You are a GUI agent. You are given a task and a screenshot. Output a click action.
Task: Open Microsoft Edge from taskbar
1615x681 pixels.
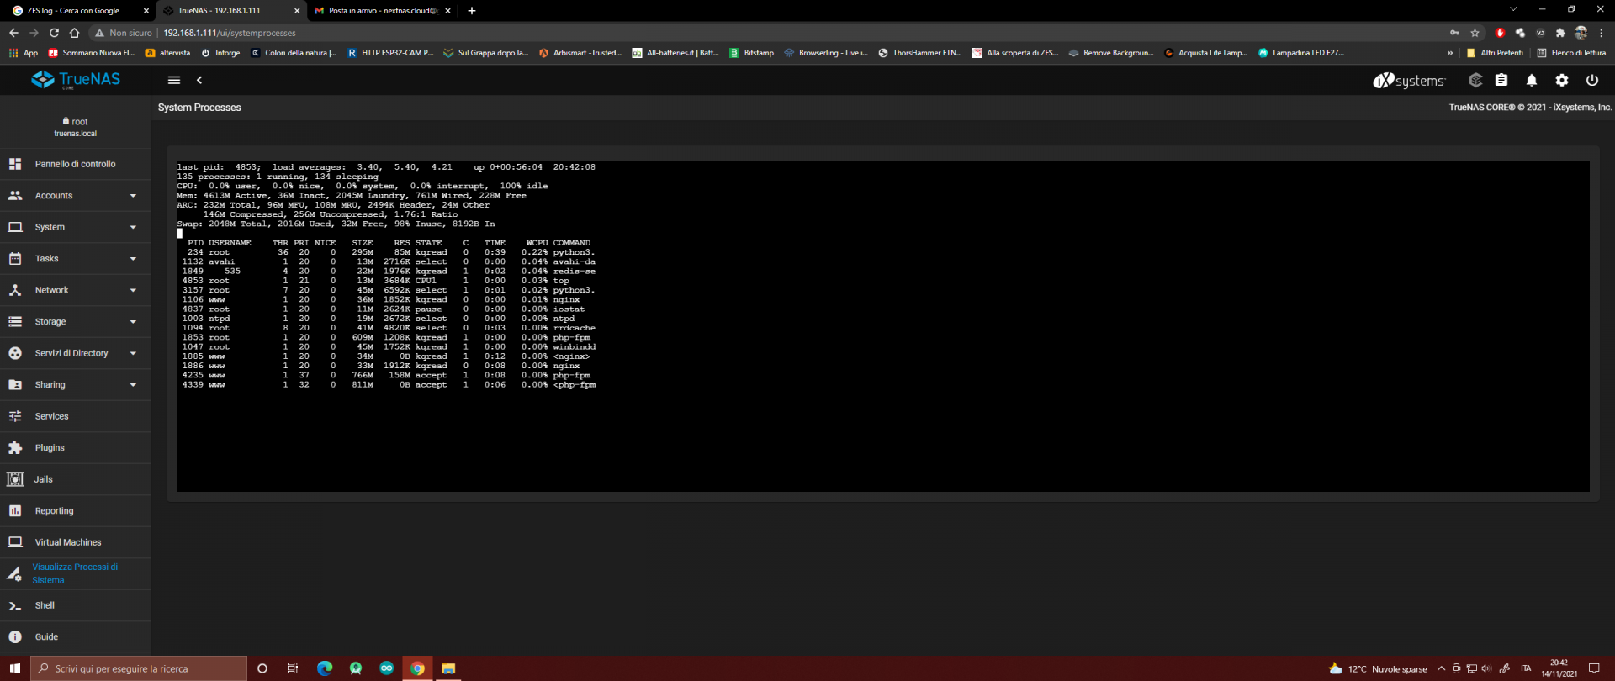pos(325,668)
